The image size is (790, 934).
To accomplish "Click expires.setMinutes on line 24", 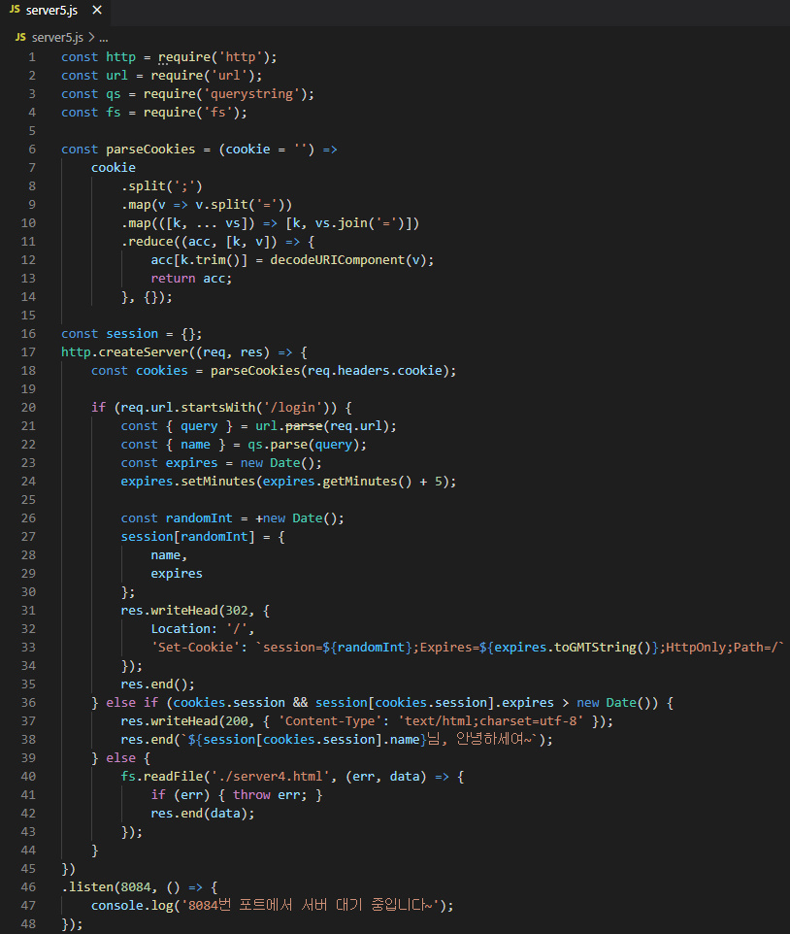I will pyautogui.click(x=188, y=482).
